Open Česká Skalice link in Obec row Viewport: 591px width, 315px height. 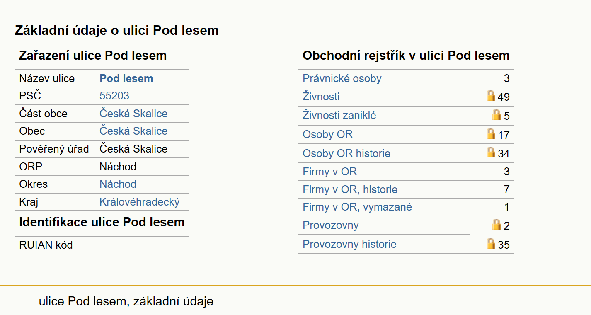[x=133, y=131]
